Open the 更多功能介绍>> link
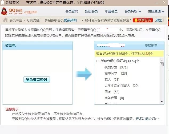 point(147,119)
